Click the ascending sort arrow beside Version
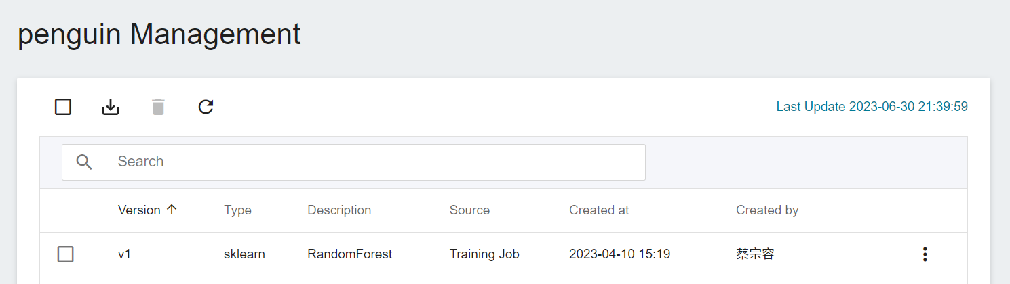The image size is (1010, 284). (172, 210)
